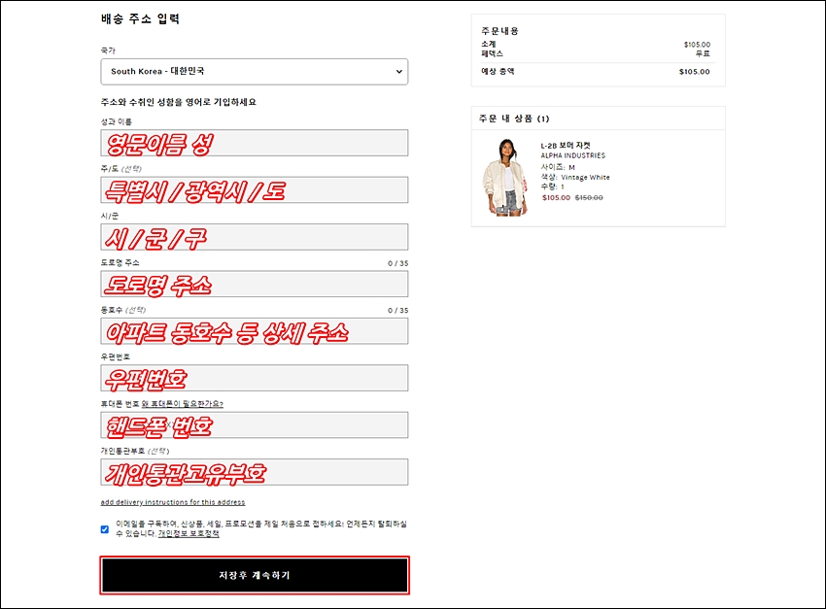Click the apartment unit field (동호수)

tap(254, 331)
